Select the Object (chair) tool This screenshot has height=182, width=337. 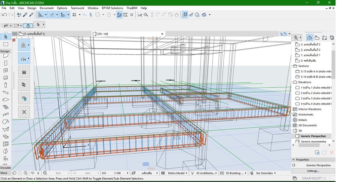[6, 159]
